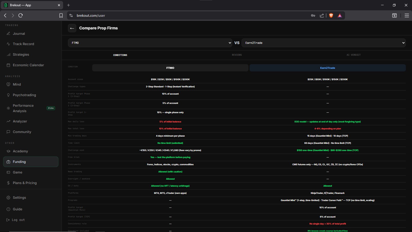Switch to the AI Verdict tab
The width and height of the screenshot is (412, 232).
pos(354,55)
